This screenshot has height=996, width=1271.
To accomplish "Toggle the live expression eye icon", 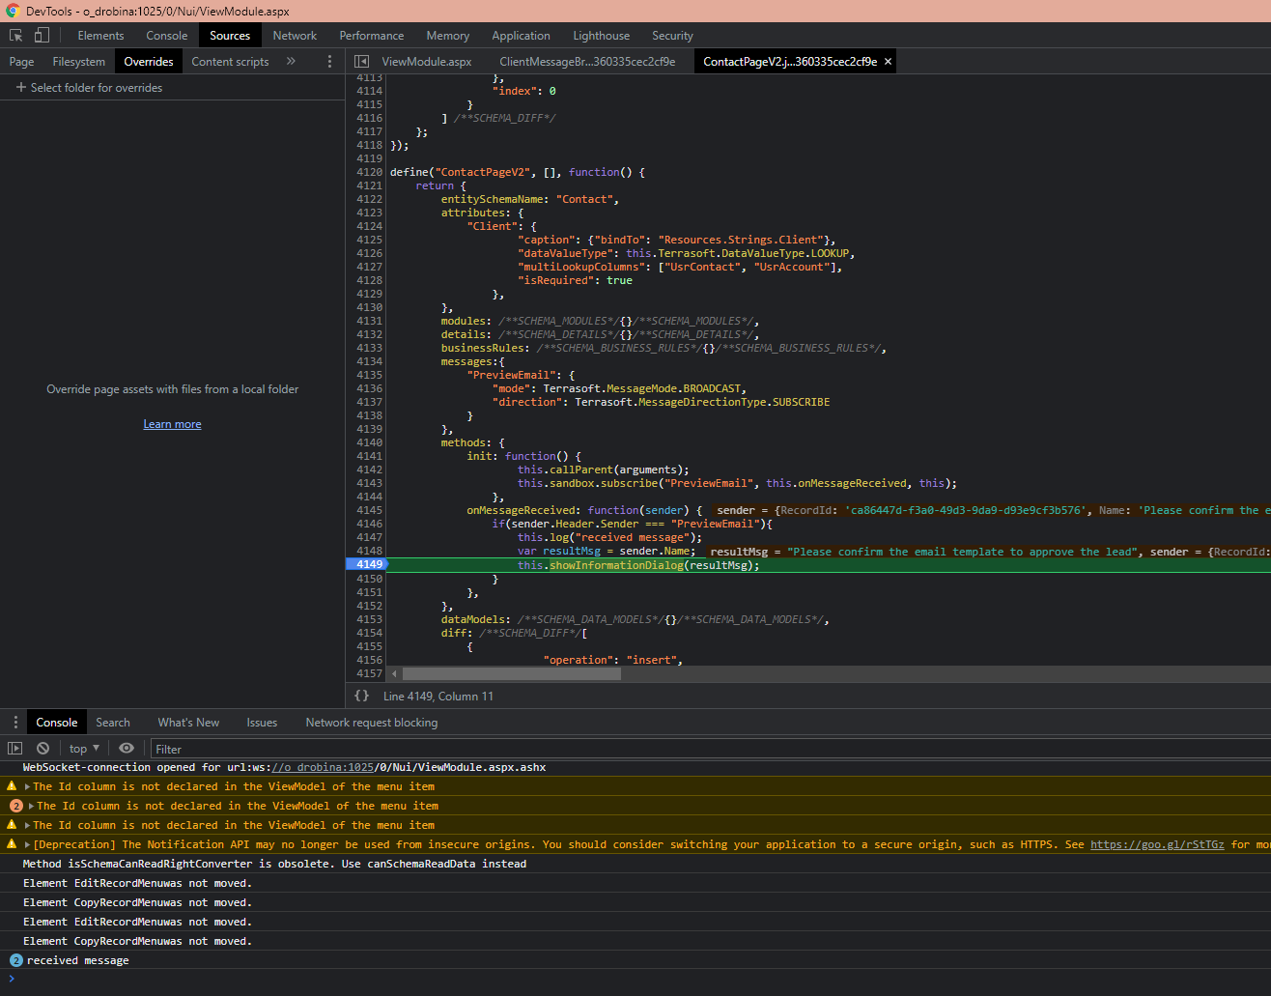I will [x=127, y=749].
